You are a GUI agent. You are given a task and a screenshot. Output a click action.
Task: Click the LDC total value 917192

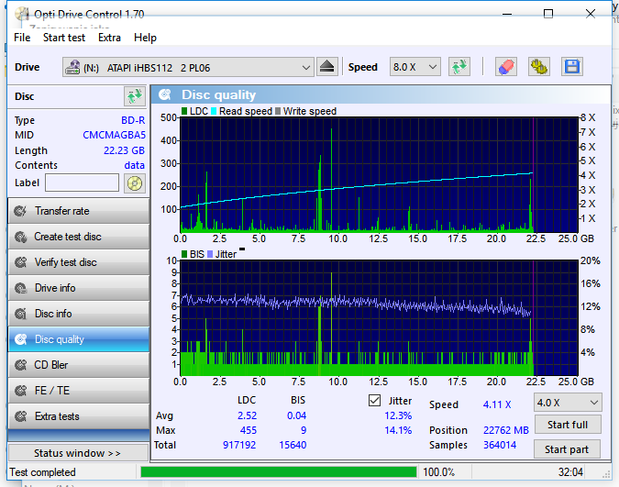point(239,445)
